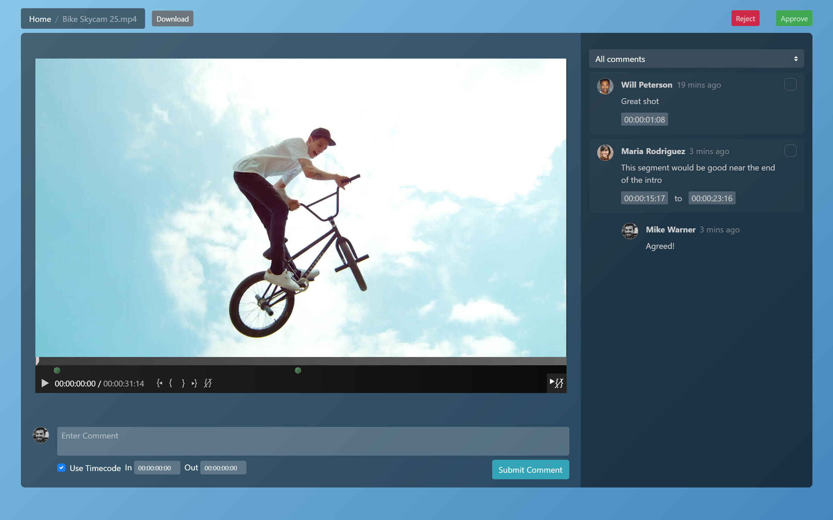Set the out point with the close-brace icon

click(183, 383)
